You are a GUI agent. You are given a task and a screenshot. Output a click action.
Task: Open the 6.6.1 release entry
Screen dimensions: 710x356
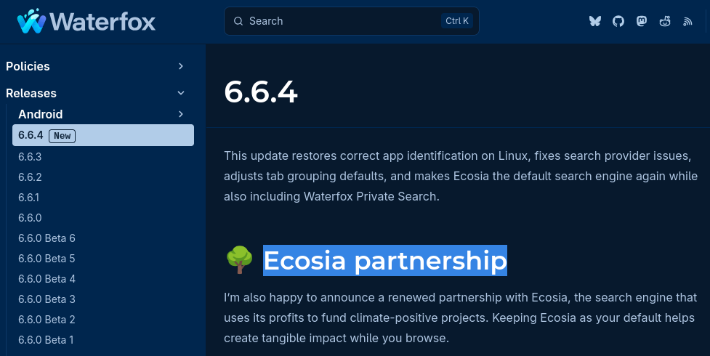[x=29, y=198]
